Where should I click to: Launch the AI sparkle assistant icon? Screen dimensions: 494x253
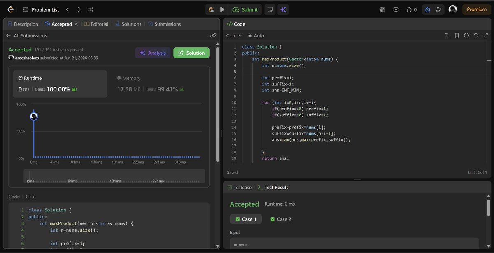283,9
